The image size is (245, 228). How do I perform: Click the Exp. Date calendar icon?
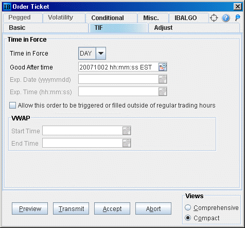pos(163,79)
